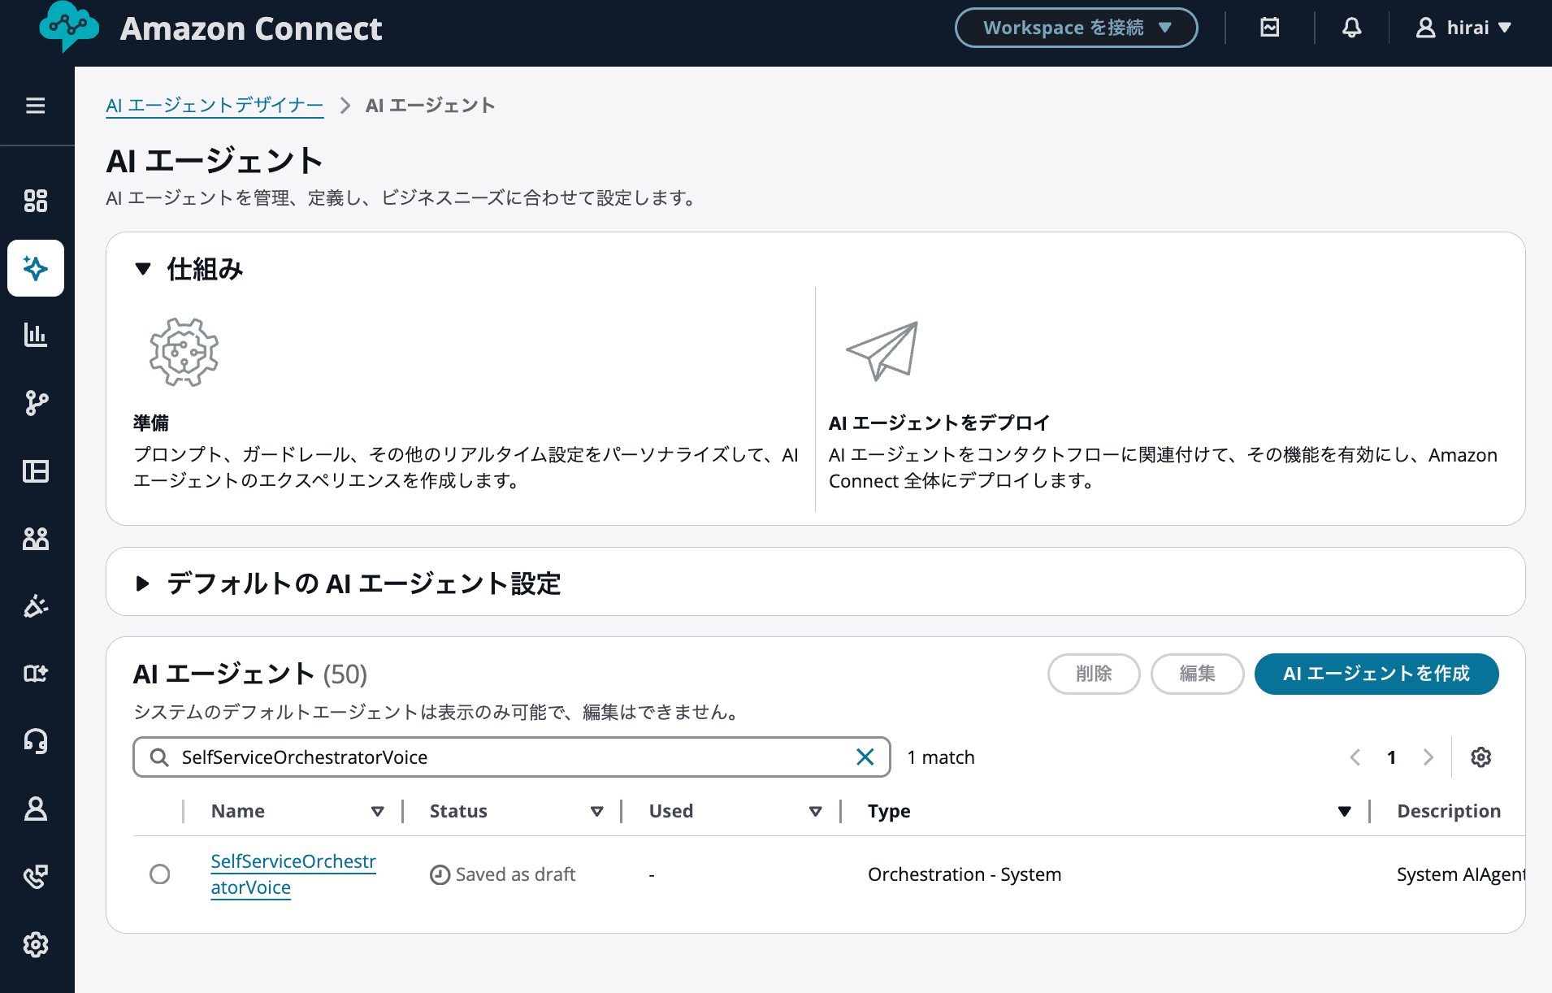Click the 準備 heading

tap(151, 423)
